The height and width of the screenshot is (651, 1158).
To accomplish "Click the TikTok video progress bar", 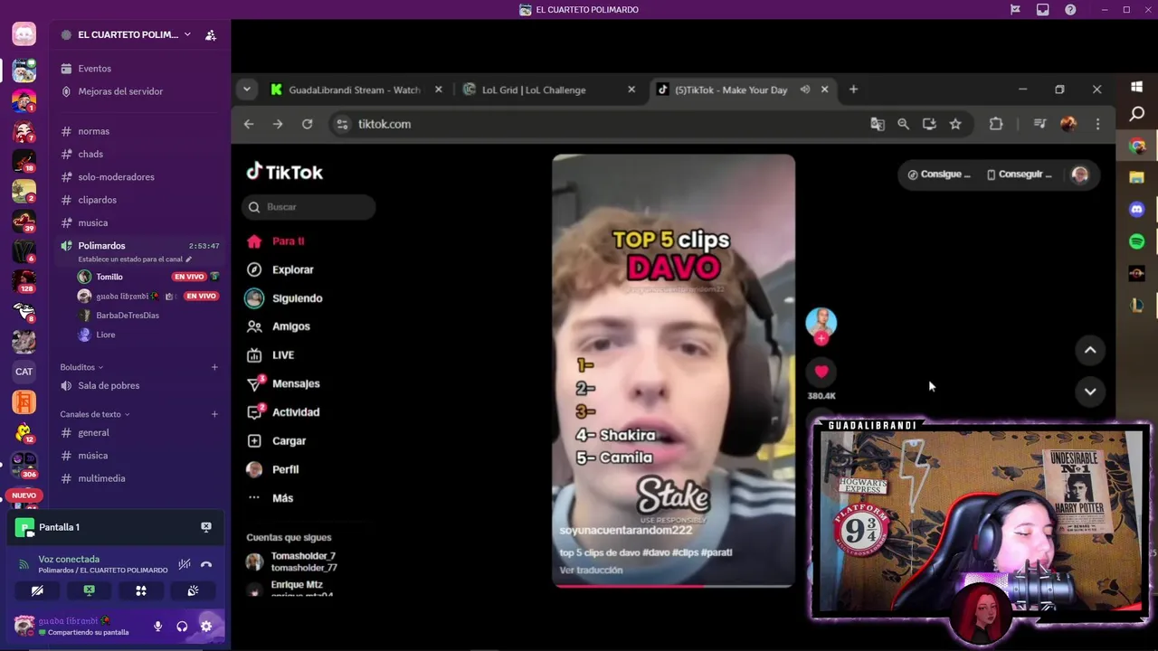I will [674, 586].
